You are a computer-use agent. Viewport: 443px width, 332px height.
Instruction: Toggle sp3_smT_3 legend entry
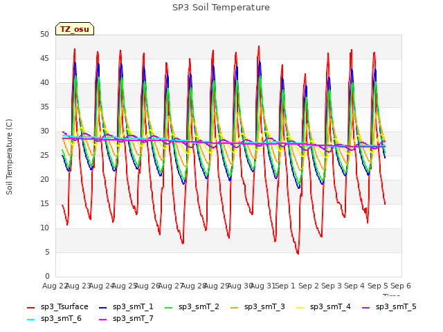click(x=258, y=306)
